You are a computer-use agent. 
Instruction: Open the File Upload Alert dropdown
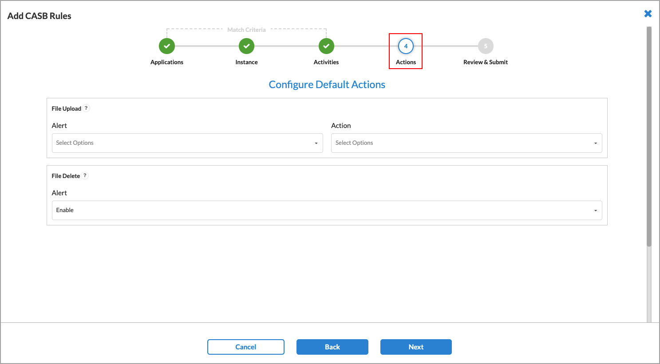[187, 143]
